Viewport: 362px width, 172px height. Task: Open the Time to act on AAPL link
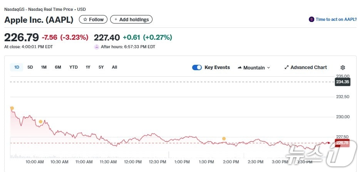336,19
